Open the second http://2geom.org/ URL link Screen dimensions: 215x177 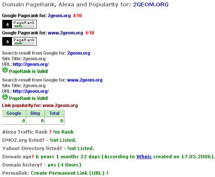tap(31, 91)
